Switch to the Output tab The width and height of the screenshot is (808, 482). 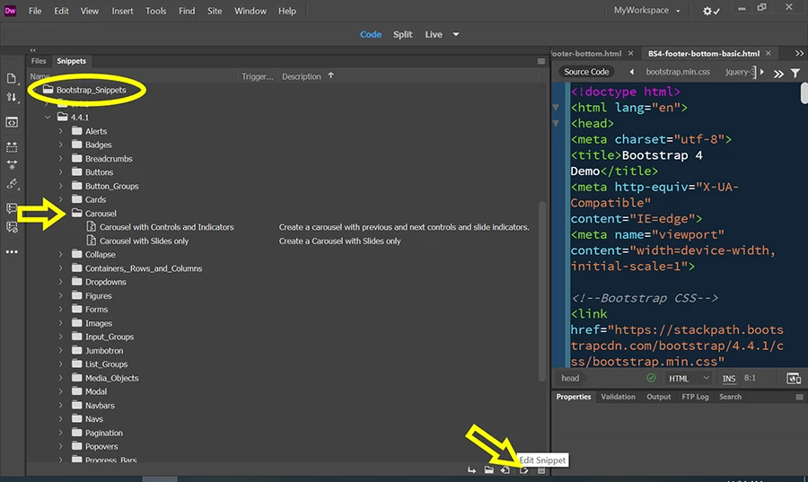[x=659, y=397]
